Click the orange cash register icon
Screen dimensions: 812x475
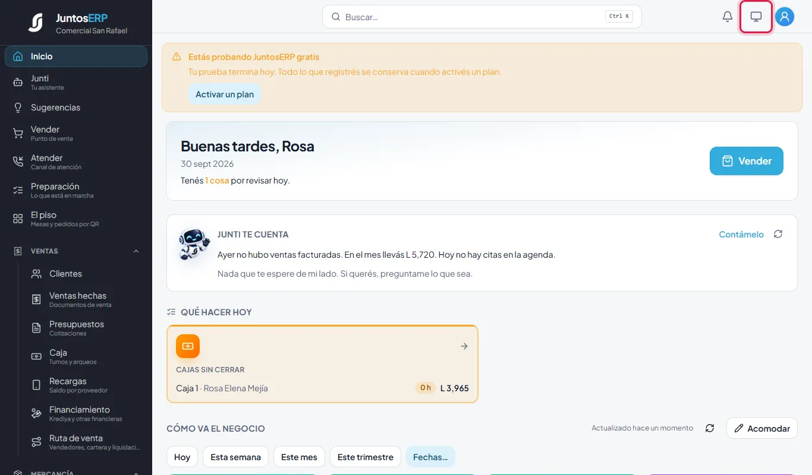tap(188, 346)
